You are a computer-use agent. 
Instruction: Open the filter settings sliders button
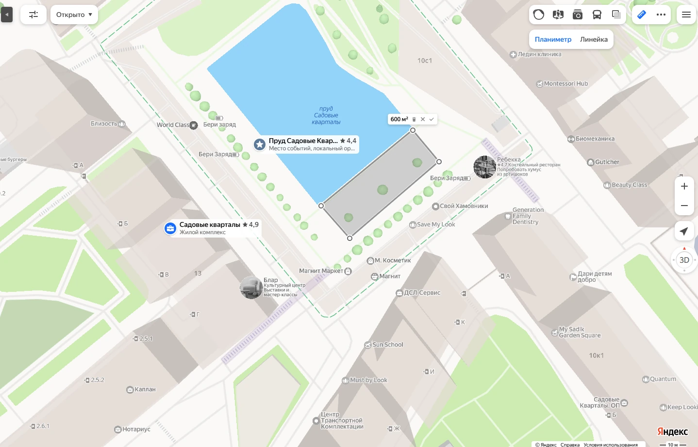33,15
